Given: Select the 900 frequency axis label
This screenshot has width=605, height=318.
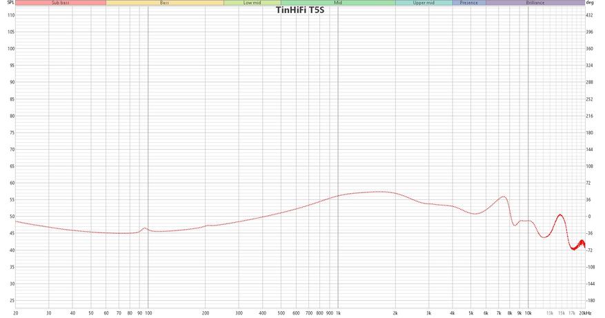Looking at the screenshot, I should [330, 313].
